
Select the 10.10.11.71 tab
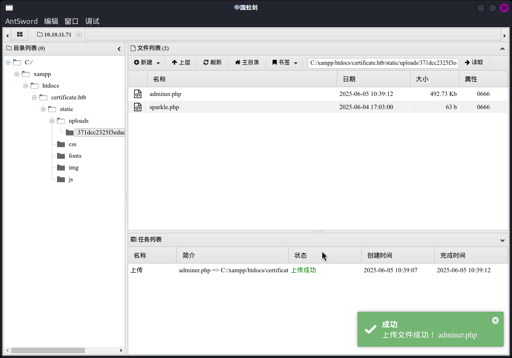coord(54,35)
